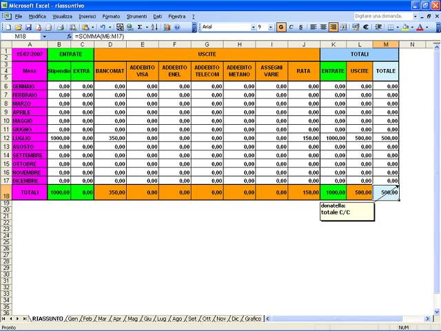The image size is (441, 331).
Task: Select the LUGLIO row label cell
Action: pyautogui.click(x=29, y=137)
